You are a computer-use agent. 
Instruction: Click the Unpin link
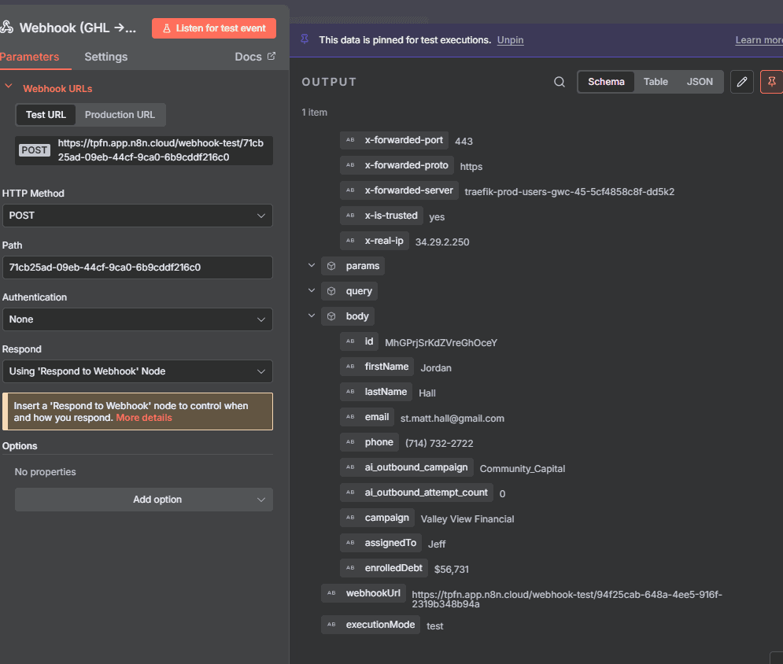(511, 40)
